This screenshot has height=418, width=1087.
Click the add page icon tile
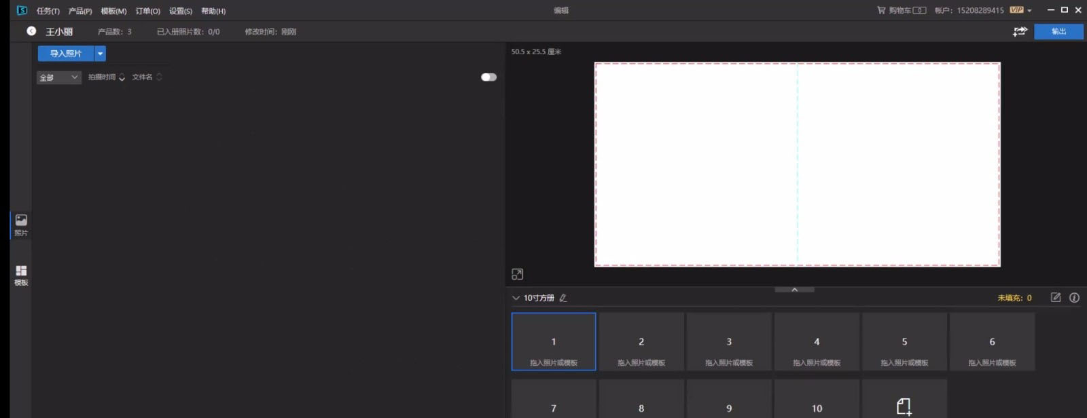pyautogui.click(x=904, y=406)
